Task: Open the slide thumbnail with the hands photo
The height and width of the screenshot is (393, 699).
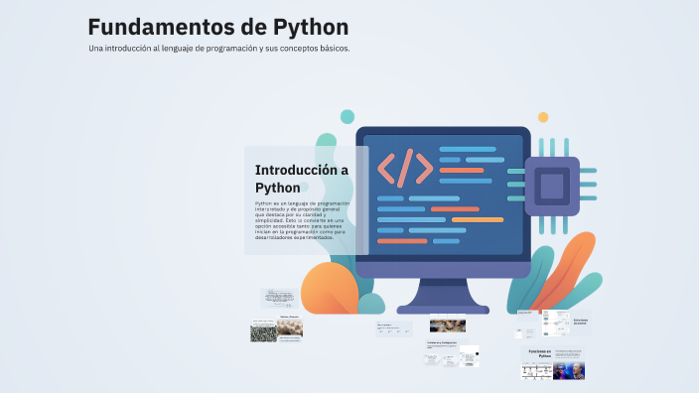Action: 448,324
